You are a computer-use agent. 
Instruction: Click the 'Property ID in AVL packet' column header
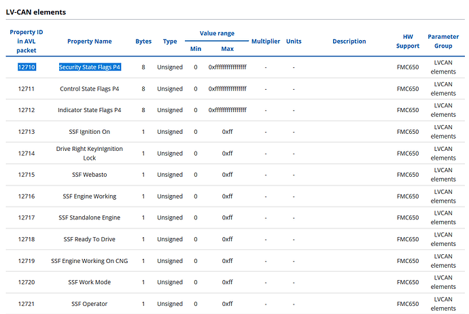tap(27, 41)
